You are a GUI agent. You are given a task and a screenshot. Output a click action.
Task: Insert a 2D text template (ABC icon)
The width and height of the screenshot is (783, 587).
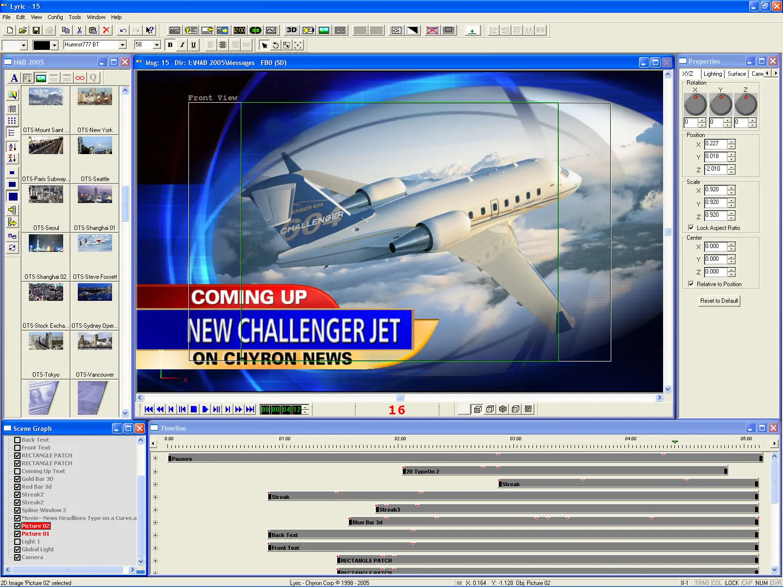pos(175,30)
